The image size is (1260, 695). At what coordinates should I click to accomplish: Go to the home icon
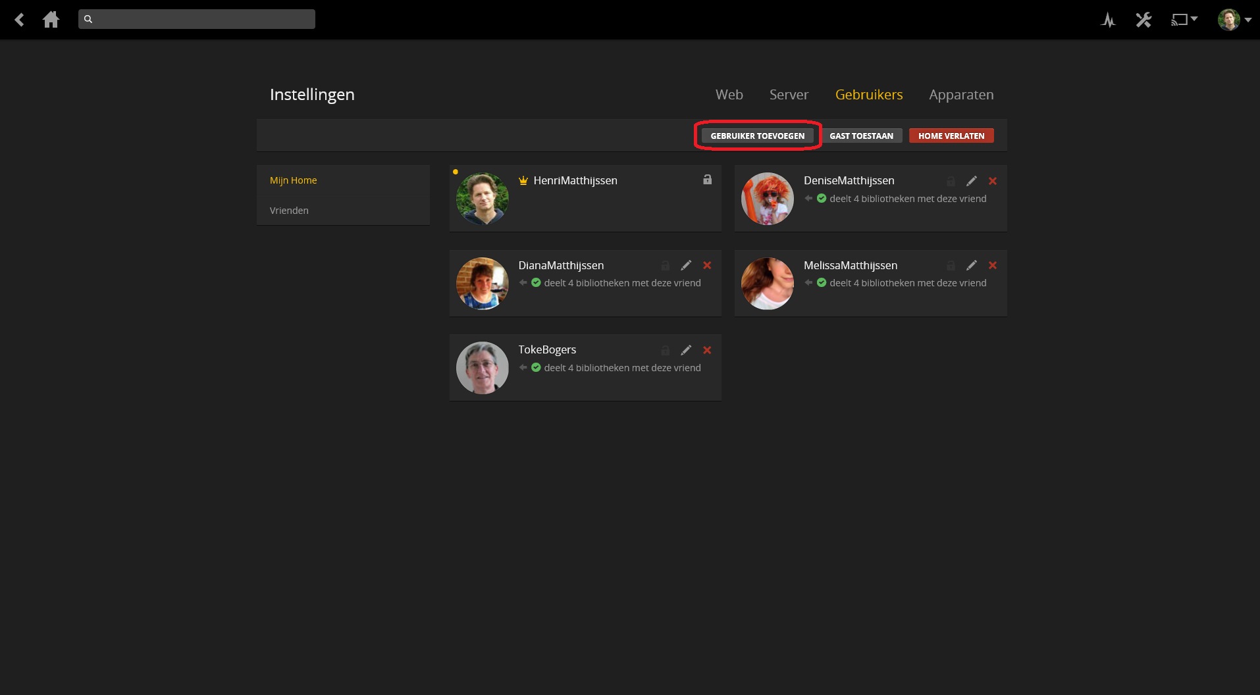pos(51,20)
